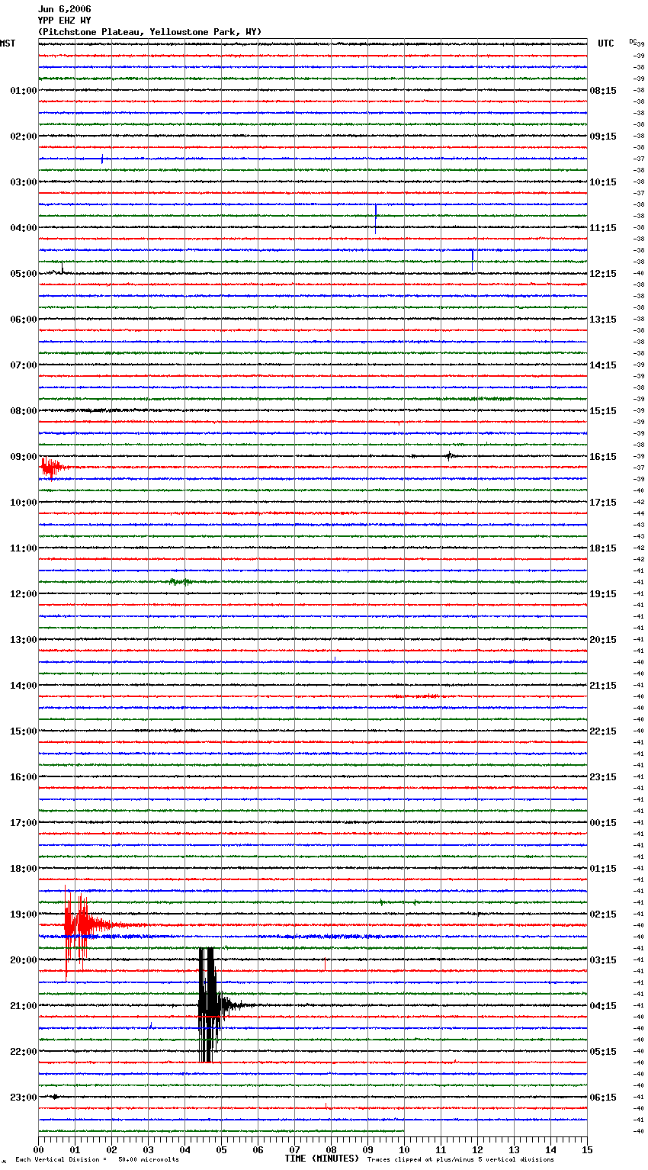Select the 04:15 UTC time label
This screenshot has width=648, height=1170.
(x=603, y=1006)
